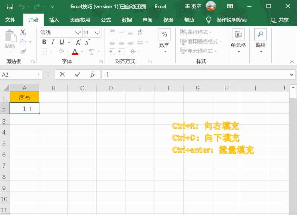Click the Redo arrow icon
297x215 pixels.
click(x=37, y=7)
